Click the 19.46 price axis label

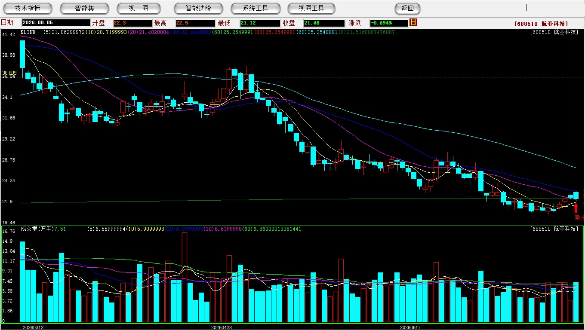click(x=9, y=223)
